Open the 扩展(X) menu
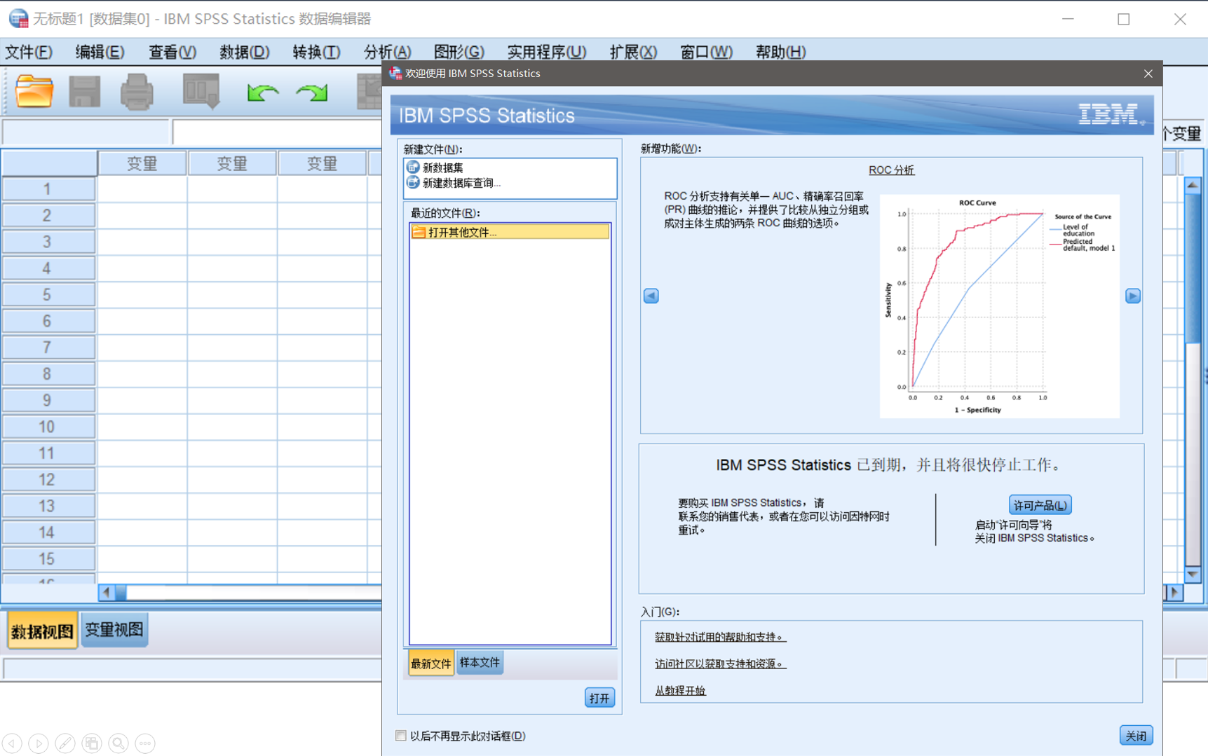The image size is (1208, 756). point(634,52)
